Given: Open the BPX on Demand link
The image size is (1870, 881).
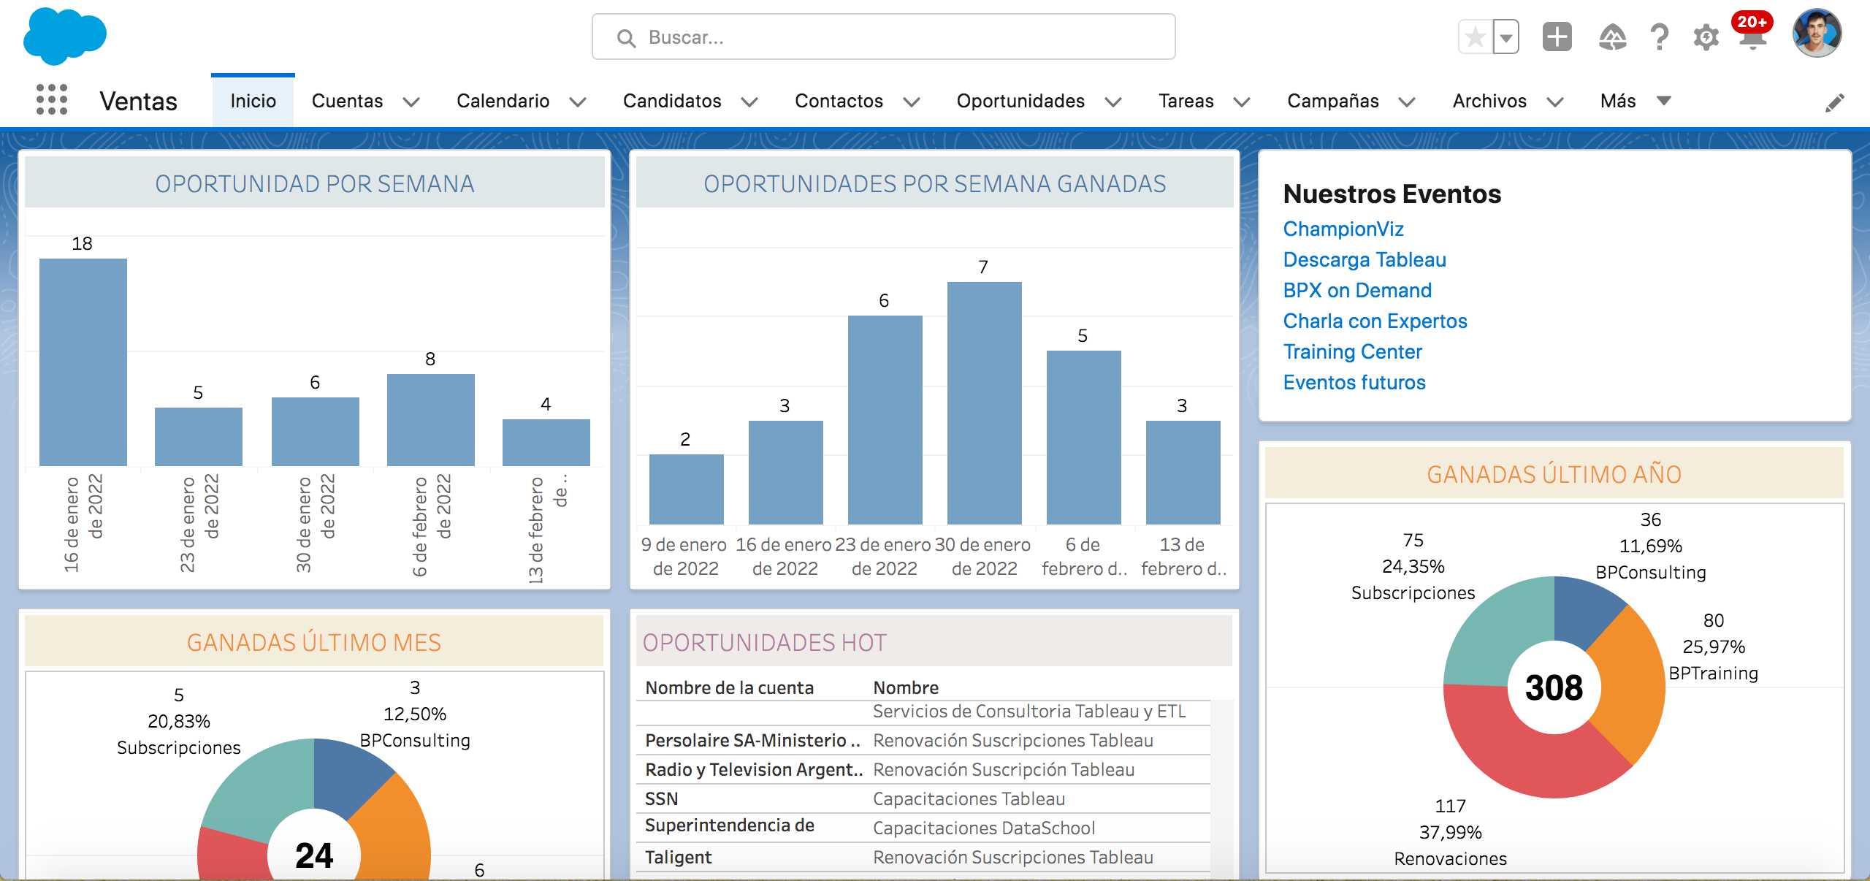Looking at the screenshot, I should pyautogui.click(x=1356, y=290).
